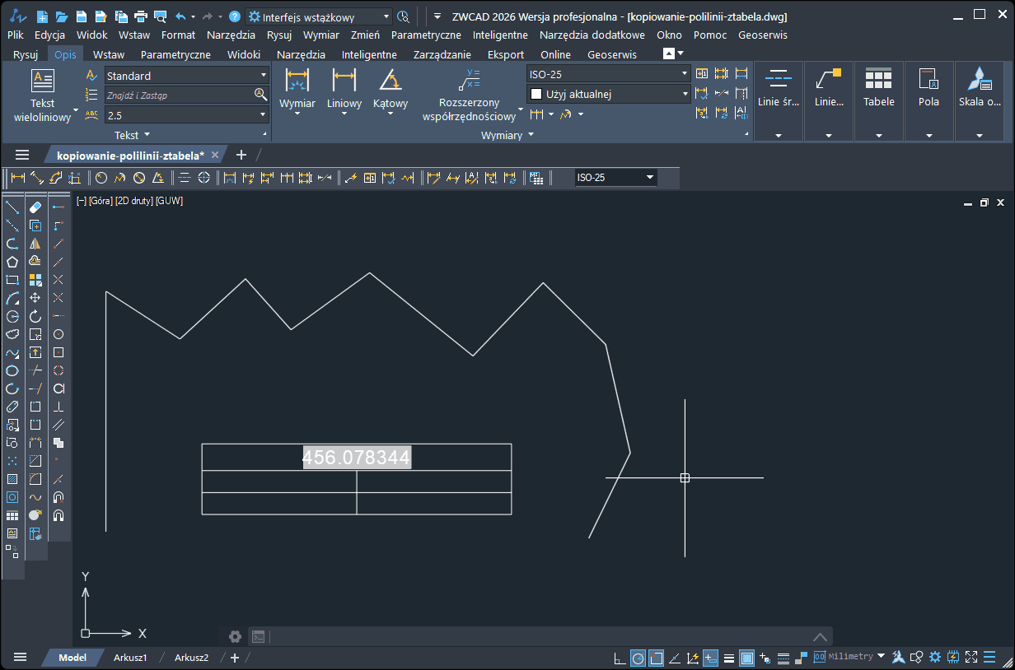
Task: Toggle ortho mode in status bar
Action: [619, 658]
